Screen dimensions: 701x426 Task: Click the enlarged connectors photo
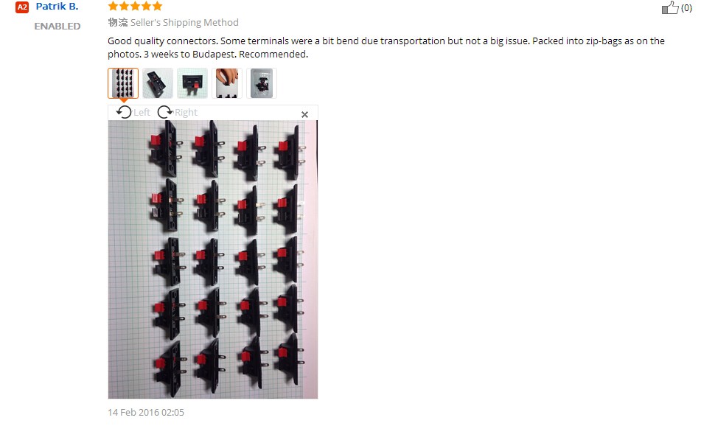pos(213,259)
